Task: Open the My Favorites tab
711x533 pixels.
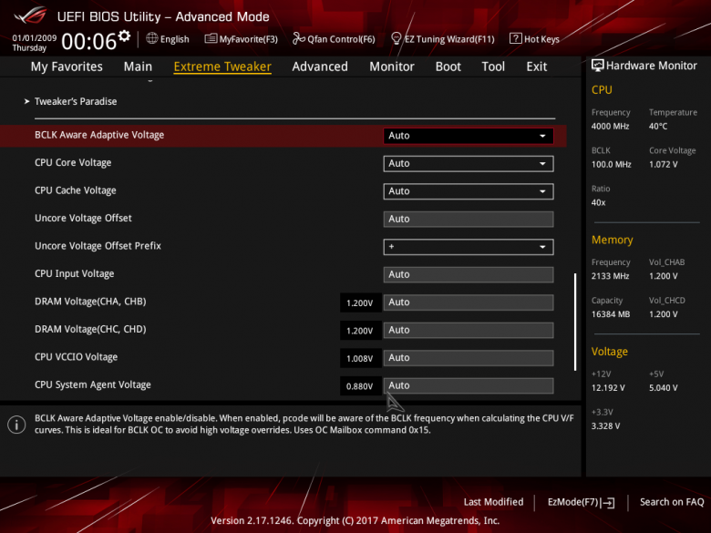Action: click(67, 67)
